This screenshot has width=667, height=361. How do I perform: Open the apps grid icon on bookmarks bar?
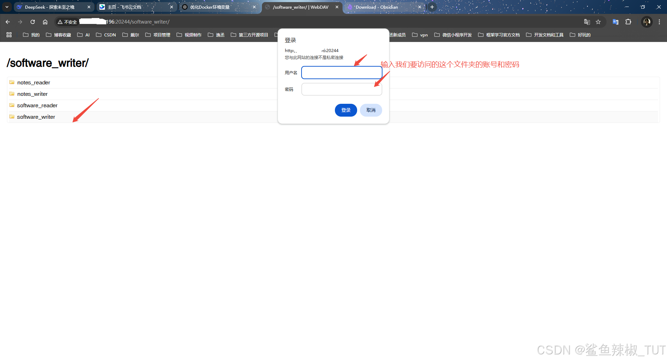pyautogui.click(x=9, y=35)
